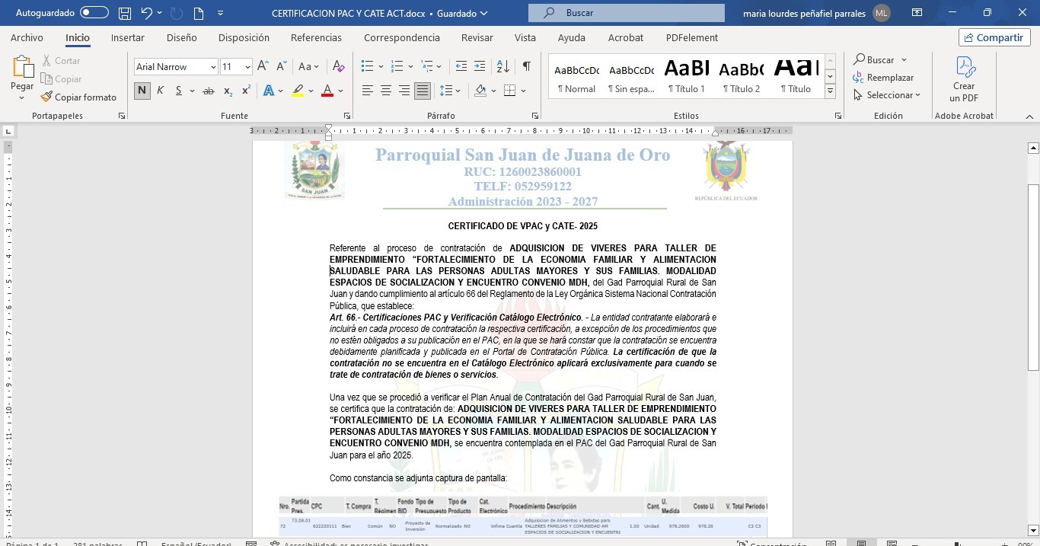
Task: Click Reemplazar in Edición group
Action: pyautogui.click(x=883, y=78)
